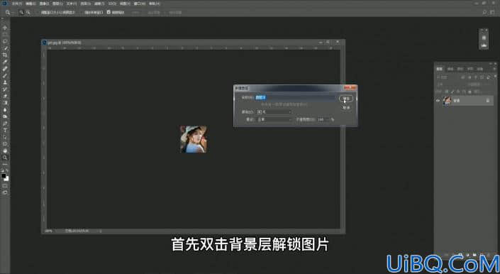
Task: Select the Gradient tool
Action: pos(5,103)
